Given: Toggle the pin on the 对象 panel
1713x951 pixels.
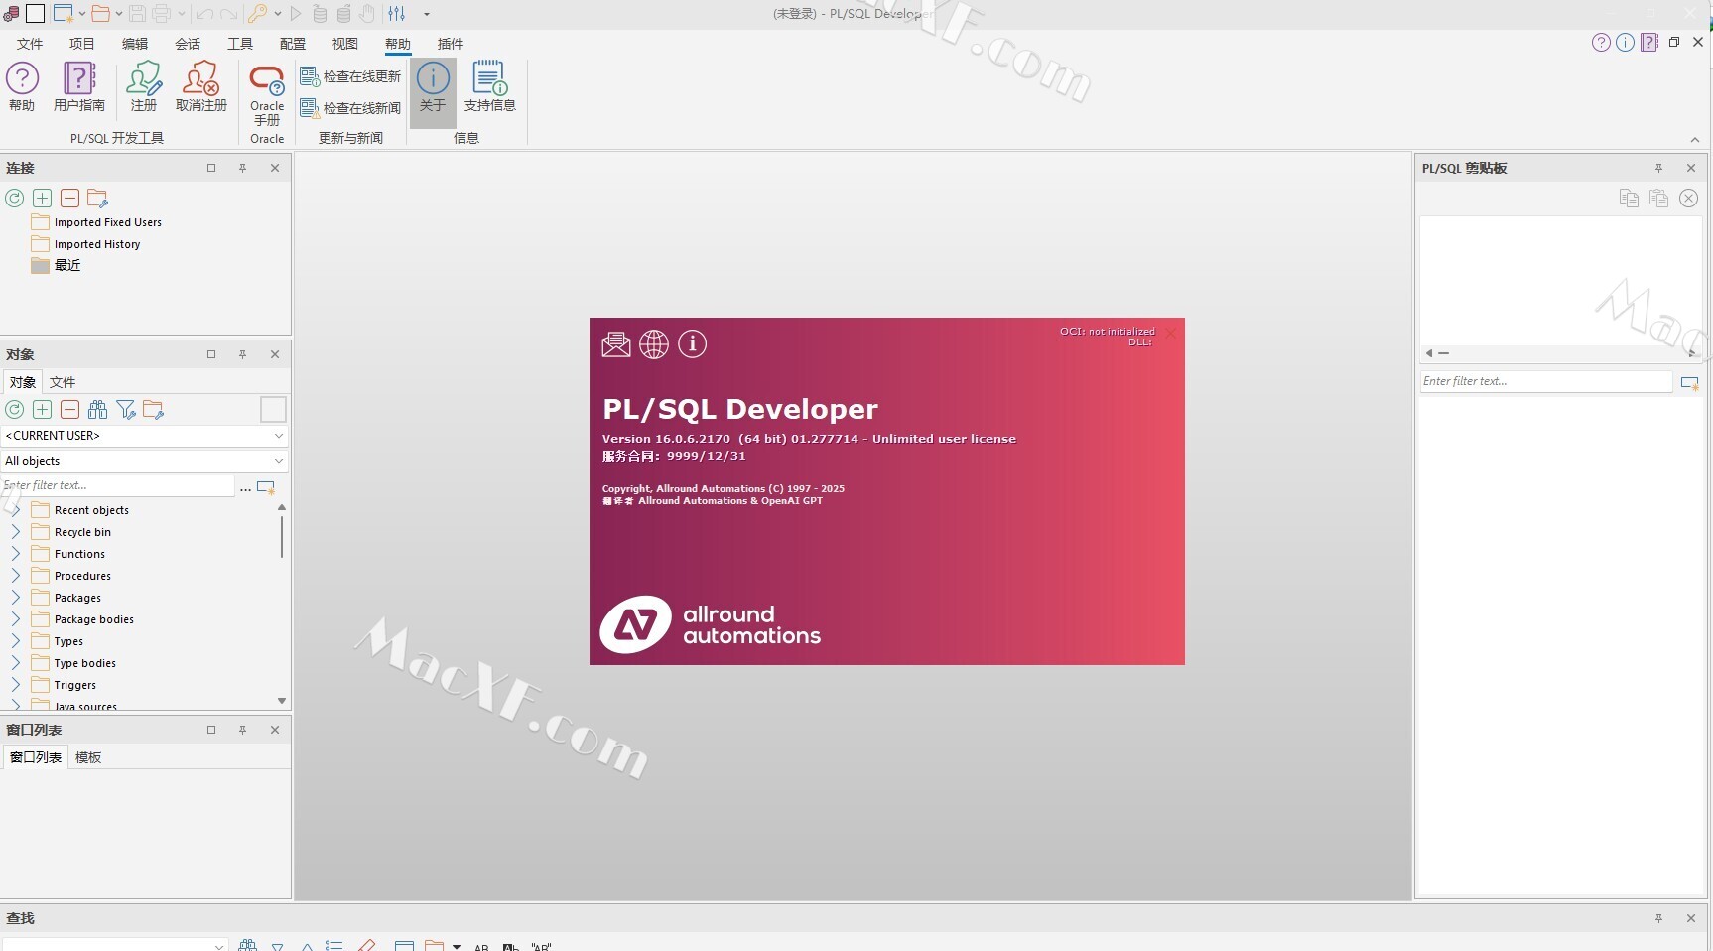Looking at the screenshot, I should pos(242,354).
